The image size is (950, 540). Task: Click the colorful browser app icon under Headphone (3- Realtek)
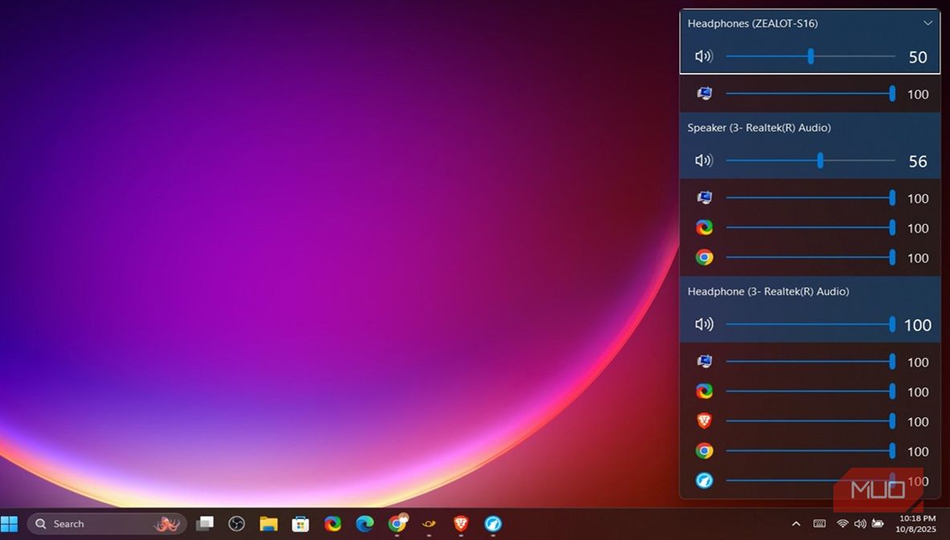[x=704, y=391]
